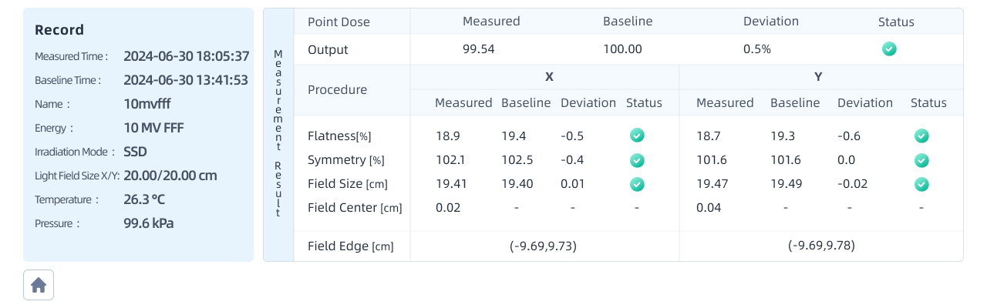Click the home icon button
987x308 pixels.
(39, 285)
